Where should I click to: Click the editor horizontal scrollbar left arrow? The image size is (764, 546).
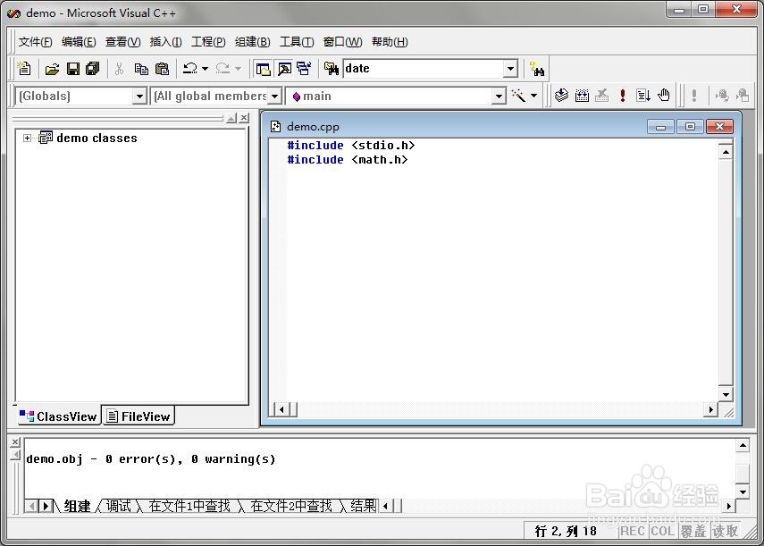281,409
